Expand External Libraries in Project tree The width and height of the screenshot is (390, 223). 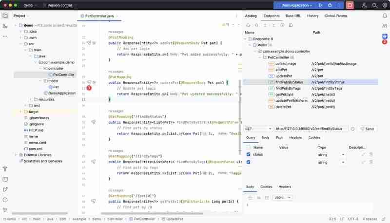tap(16, 155)
